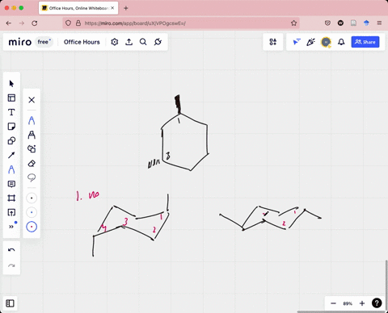The width and height of the screenshot is (388, 313).
Task: Click the vertical canvas scrollbar
Action: pyautogui.click(x=386, y=278)
